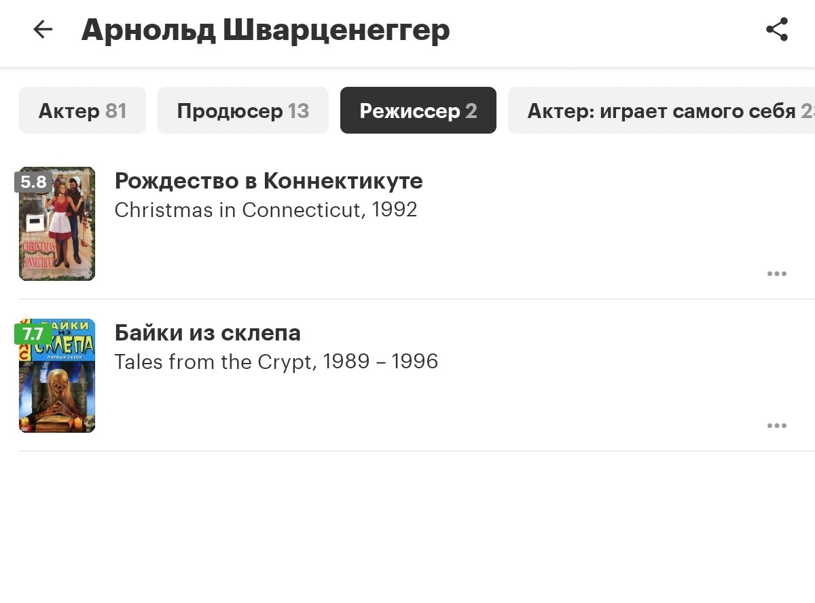This screenshot has height=603, width=815.
Task: Open the Байки из склепа title link
Action: click(x=208, y=333)
